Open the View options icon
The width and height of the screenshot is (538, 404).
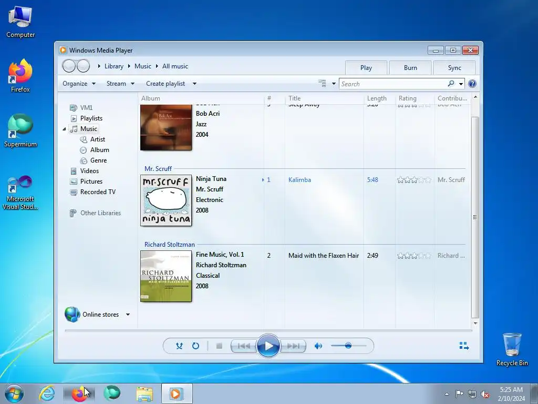(x=322, y=84)
